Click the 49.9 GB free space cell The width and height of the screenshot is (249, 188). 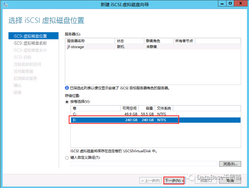coord(131,114)
